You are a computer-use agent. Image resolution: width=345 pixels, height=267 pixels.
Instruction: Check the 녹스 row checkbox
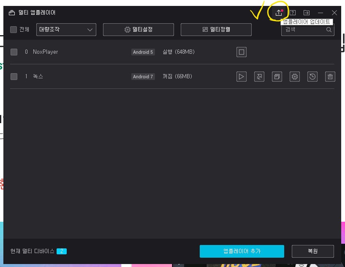click(14, 77)
